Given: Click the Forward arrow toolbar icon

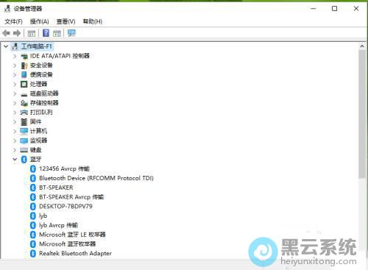Looking at the screenshot, I should [17, 33].
